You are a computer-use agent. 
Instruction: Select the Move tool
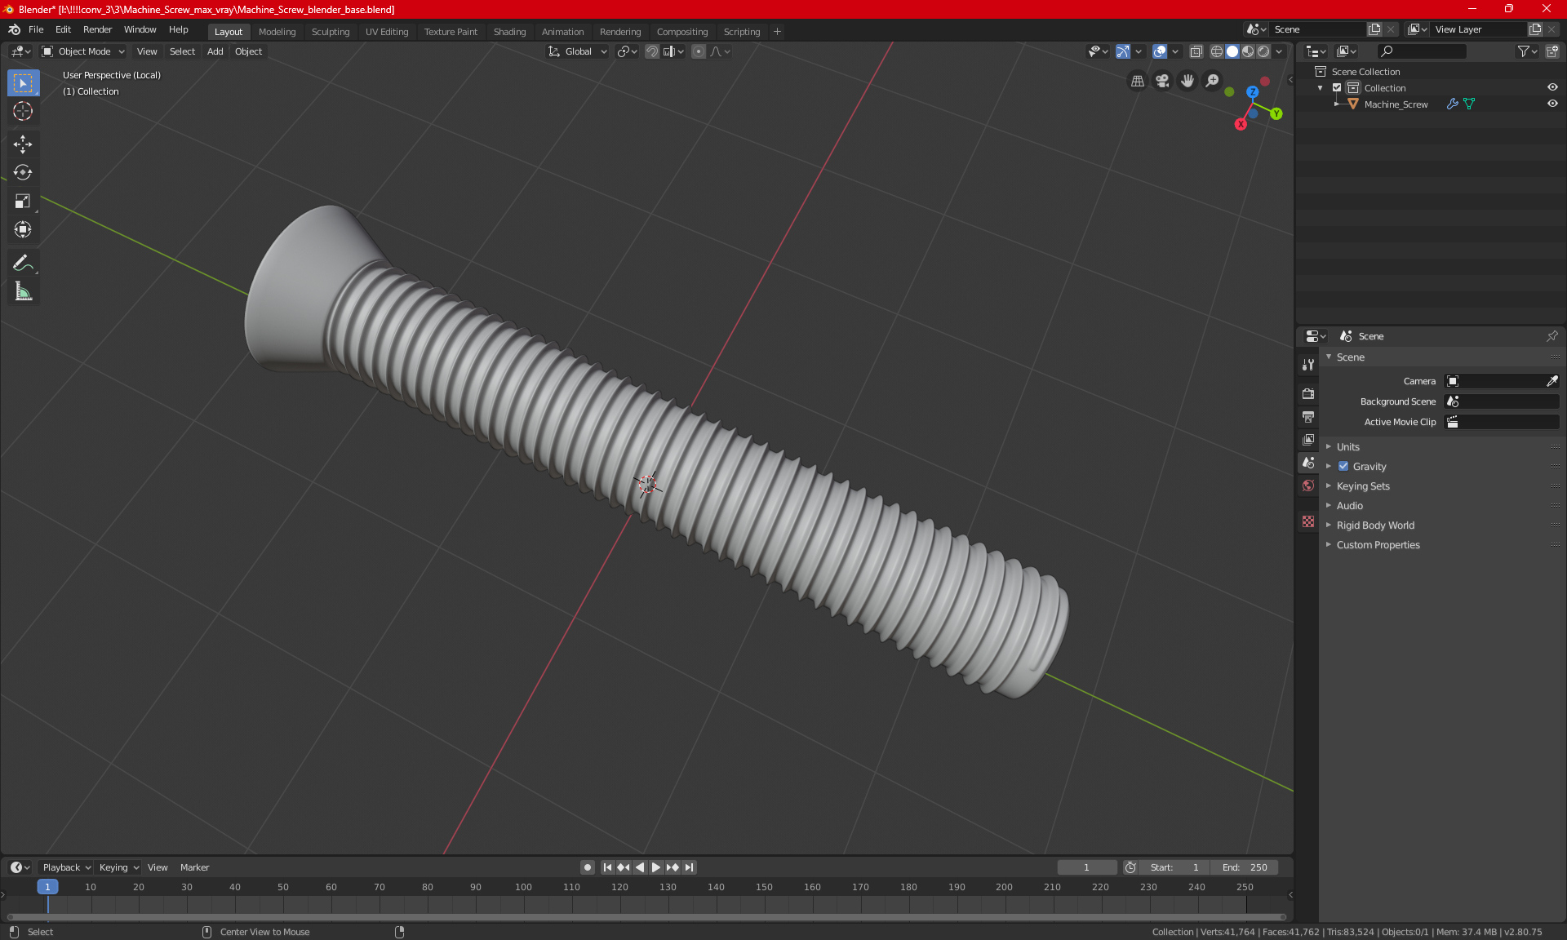click(x=23, y=144)
